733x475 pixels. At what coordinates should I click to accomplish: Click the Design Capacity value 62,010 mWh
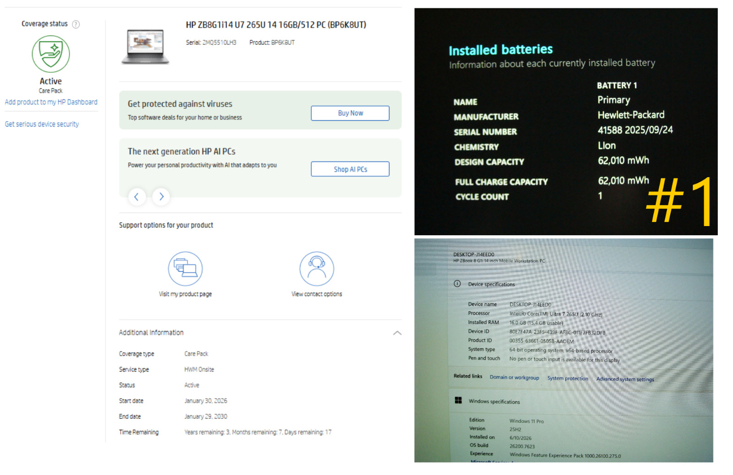click(x=624, y=161)
